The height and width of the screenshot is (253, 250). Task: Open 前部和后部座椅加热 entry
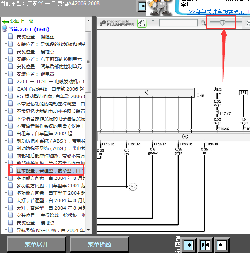pyautogui.click(x=51, y=156)
